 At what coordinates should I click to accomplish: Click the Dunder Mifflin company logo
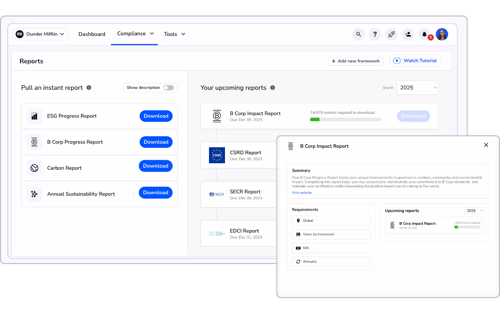[x=19, y=34]
